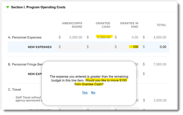Collapse Section I with the green triangle
The image size is (183, 115).
coord(7,7)
